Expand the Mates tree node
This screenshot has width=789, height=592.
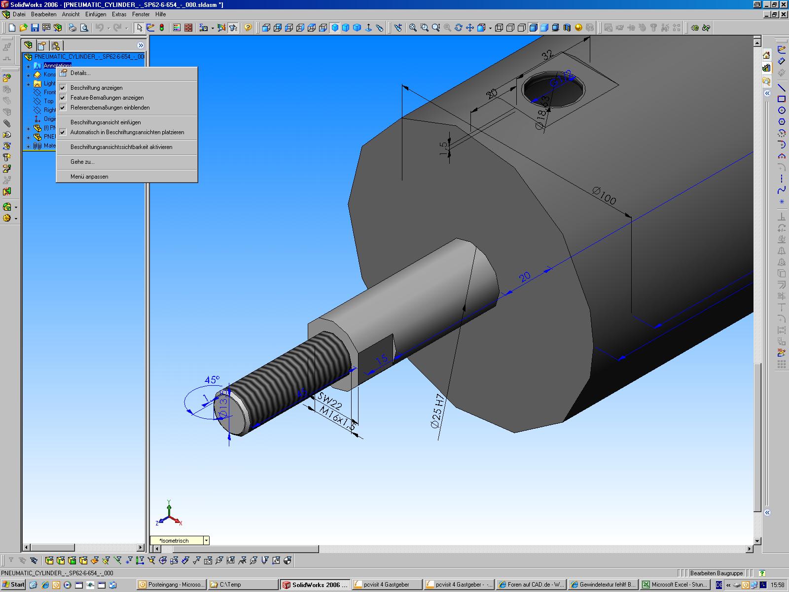(x=29, y=146)
